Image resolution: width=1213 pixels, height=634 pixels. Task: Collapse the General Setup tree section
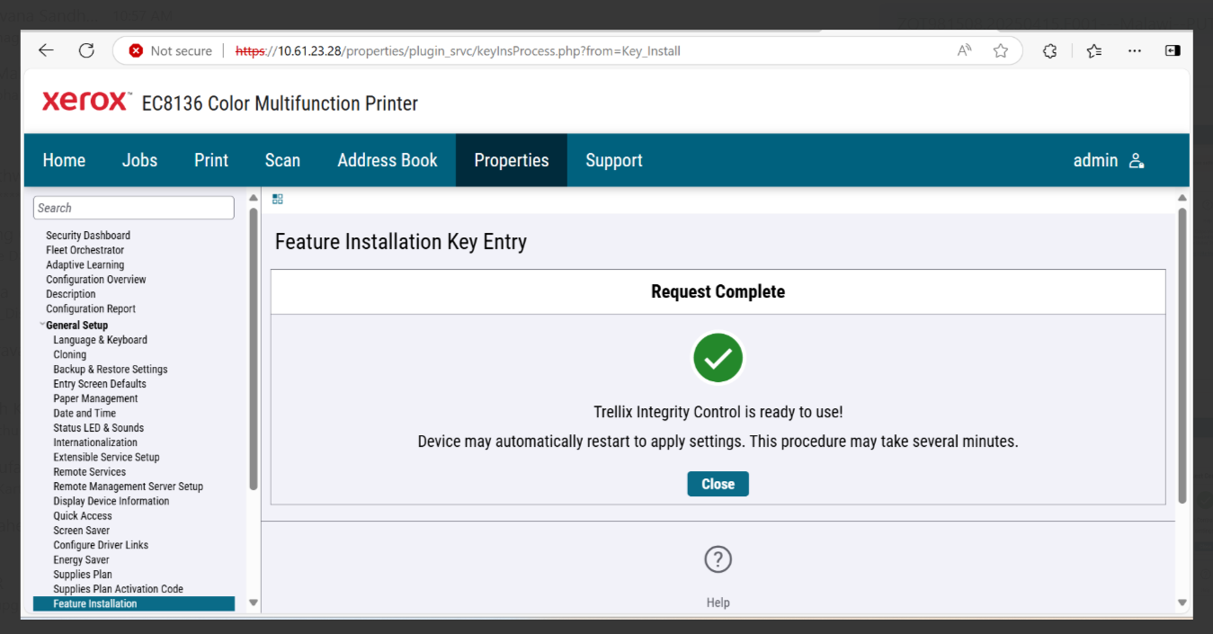pyautogui.click(x=41, y=324)
